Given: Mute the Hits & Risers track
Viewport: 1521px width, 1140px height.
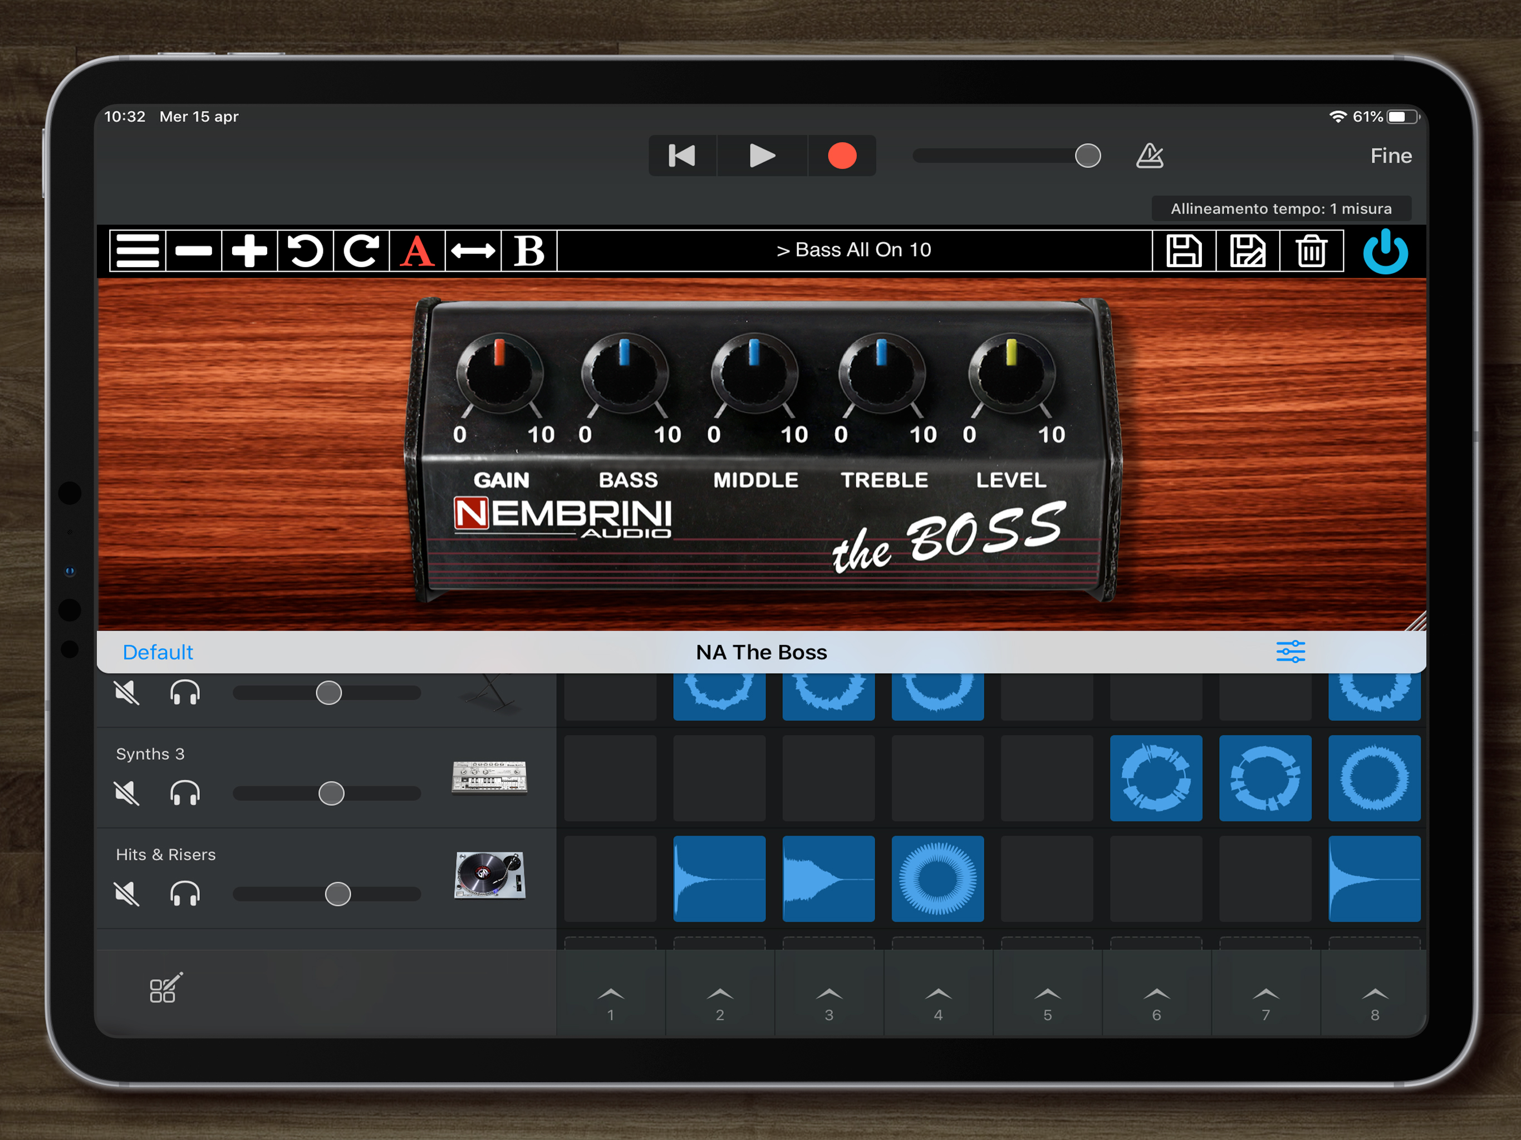Looking at the screenshot, I should click(x=126, y=894).
